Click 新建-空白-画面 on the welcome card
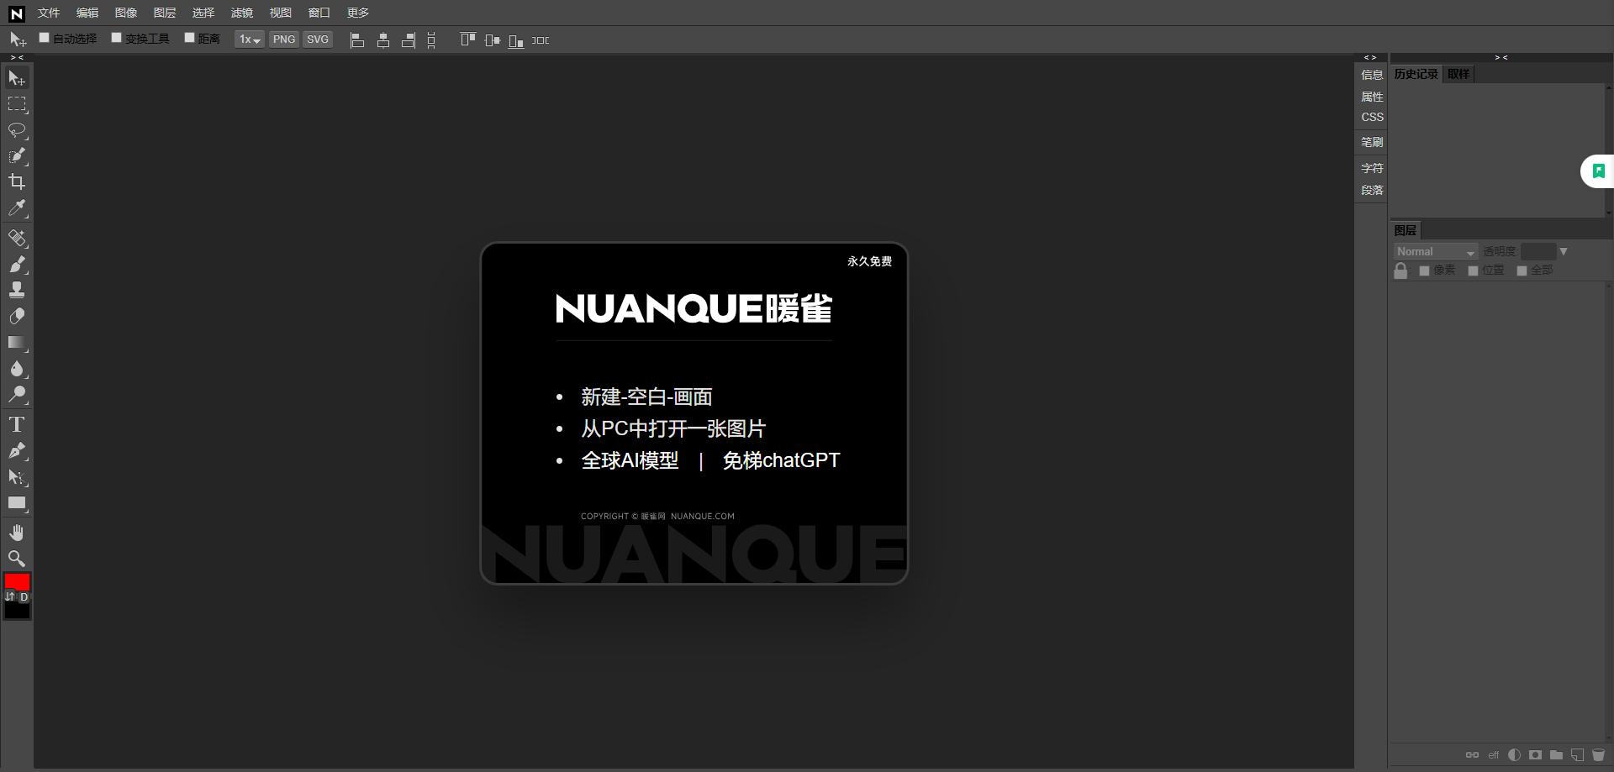The image size is (1614, 772). [x=646, y=397]
